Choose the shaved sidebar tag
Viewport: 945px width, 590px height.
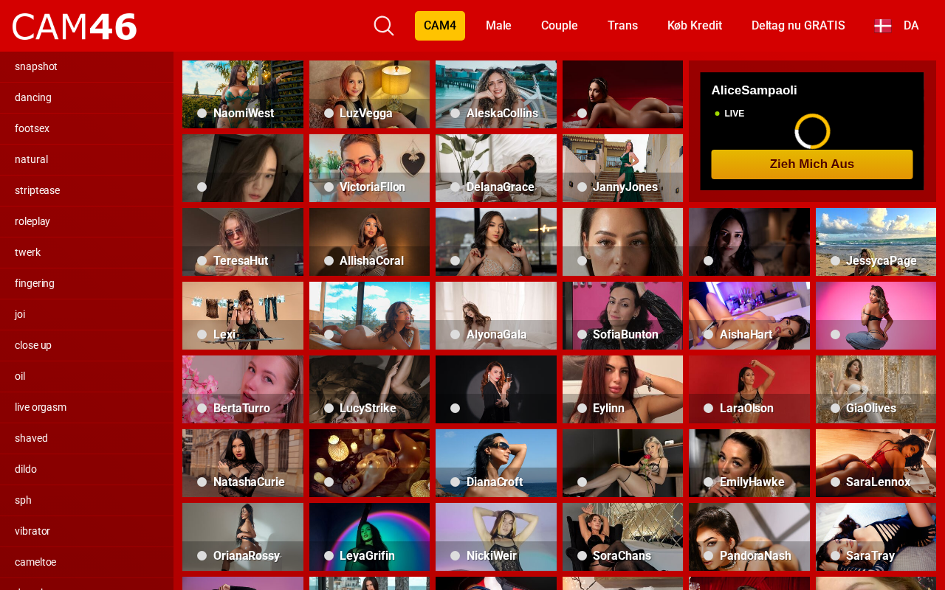point(86,438)
